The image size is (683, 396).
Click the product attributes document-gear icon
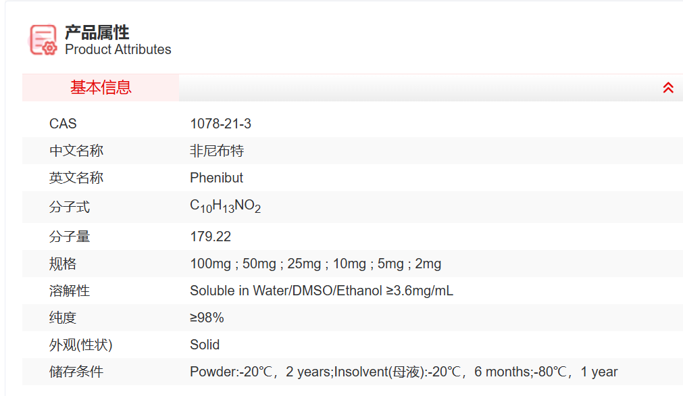(43, 39)
